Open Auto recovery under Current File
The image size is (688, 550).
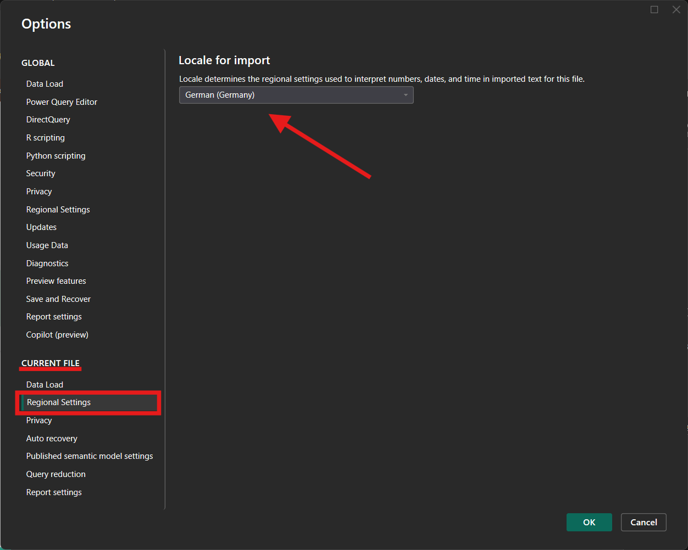[52, 439]
